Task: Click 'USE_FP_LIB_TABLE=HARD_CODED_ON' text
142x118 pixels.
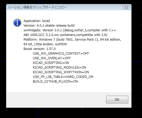Action: [x=63, y=77]
